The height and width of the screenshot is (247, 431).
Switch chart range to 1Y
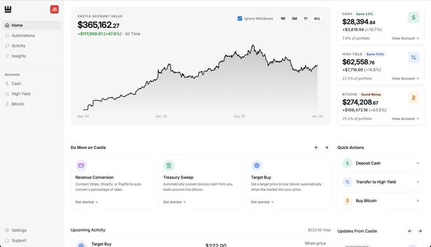click(x=306, y=18)
